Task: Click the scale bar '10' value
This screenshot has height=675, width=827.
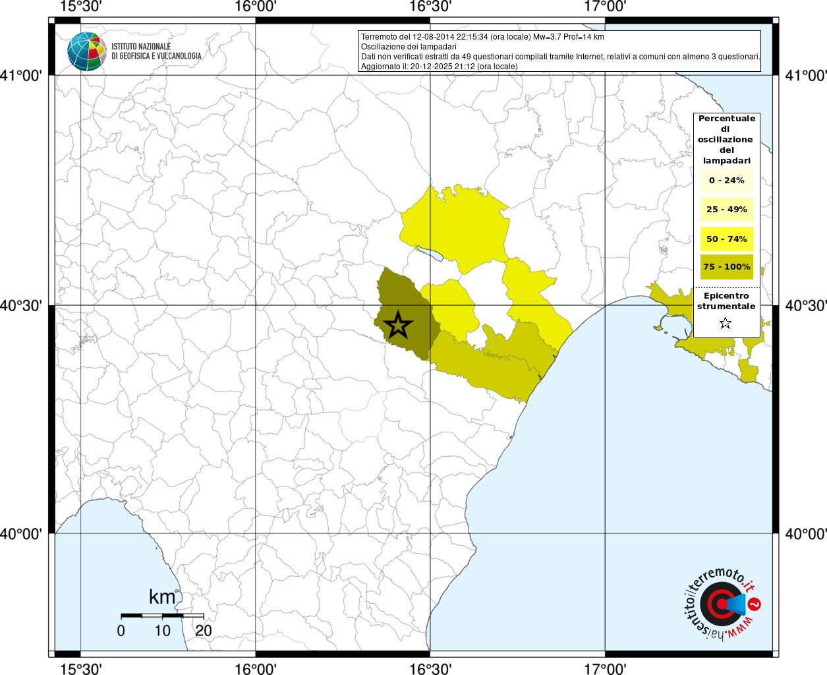Action: pos(162,631)
